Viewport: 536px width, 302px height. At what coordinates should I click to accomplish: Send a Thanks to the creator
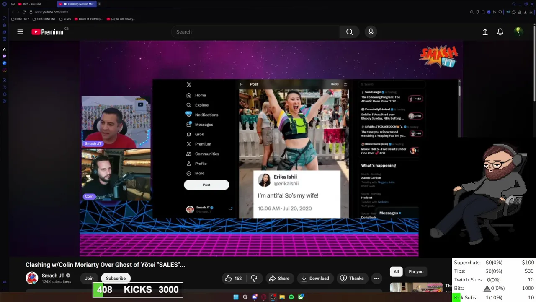point(351,279)
